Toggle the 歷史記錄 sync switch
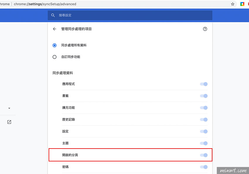 (x=204, y=120)
